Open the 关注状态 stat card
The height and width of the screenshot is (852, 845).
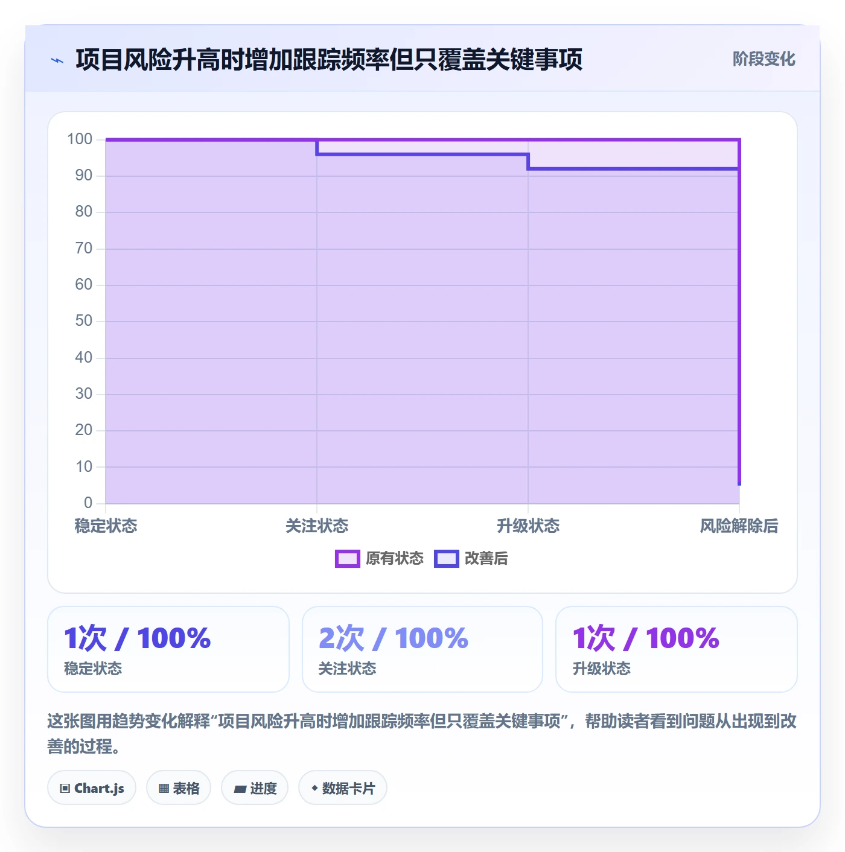pos(422,649)
